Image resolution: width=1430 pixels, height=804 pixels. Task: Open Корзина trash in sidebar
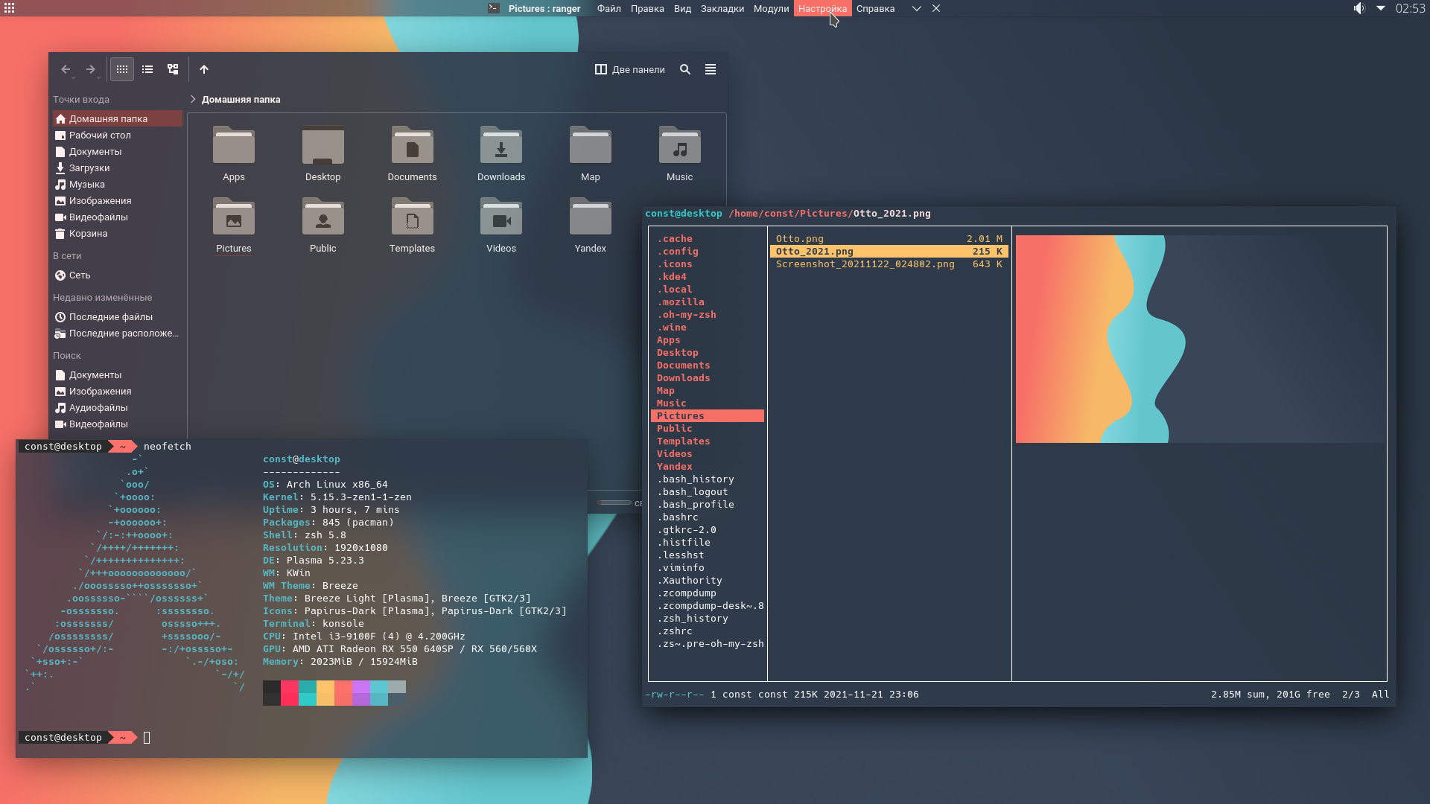[118, 233]
